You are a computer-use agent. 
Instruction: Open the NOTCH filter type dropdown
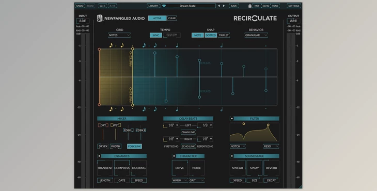(x=238, y=146)
